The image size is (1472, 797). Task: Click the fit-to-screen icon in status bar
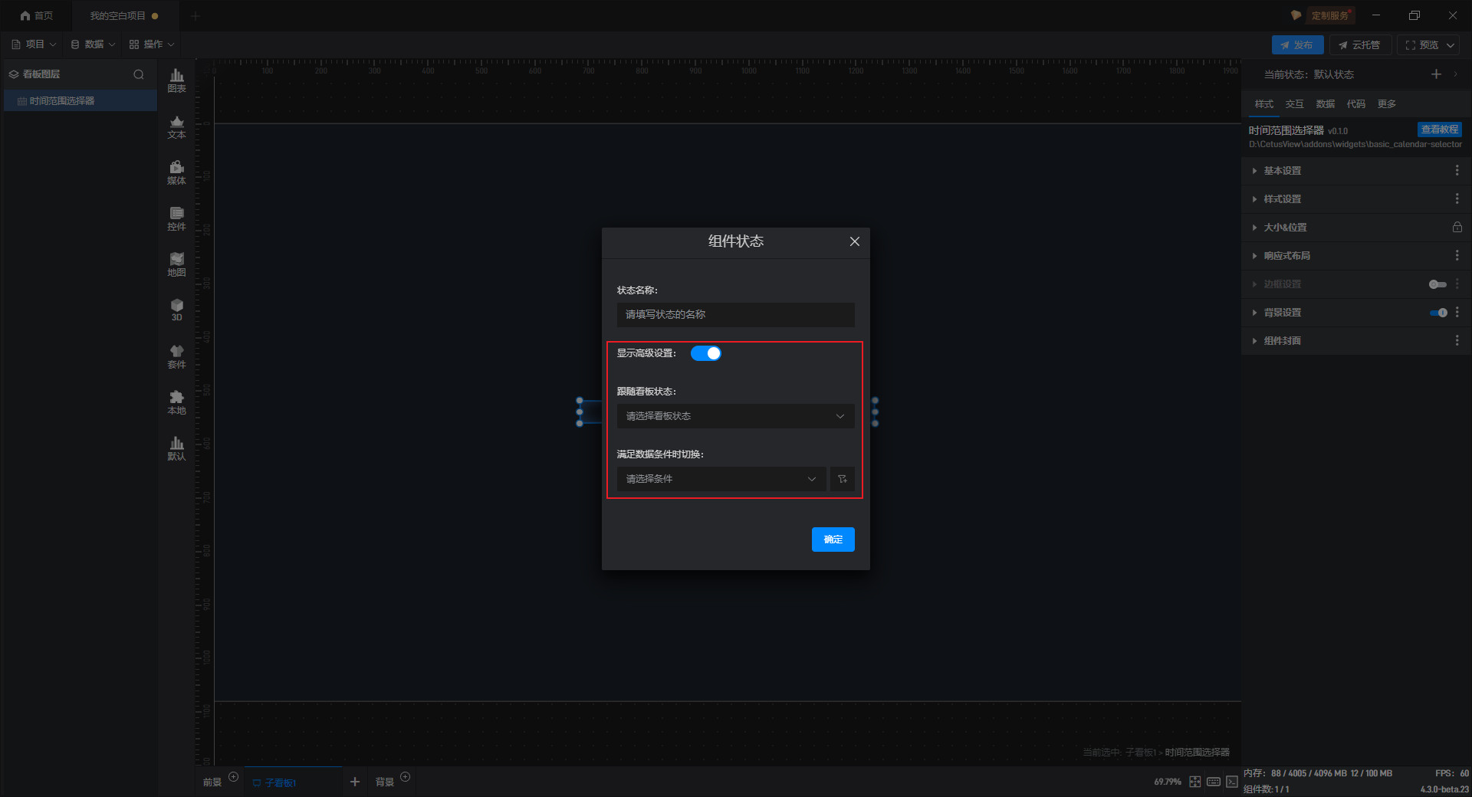click(1195, 782)
